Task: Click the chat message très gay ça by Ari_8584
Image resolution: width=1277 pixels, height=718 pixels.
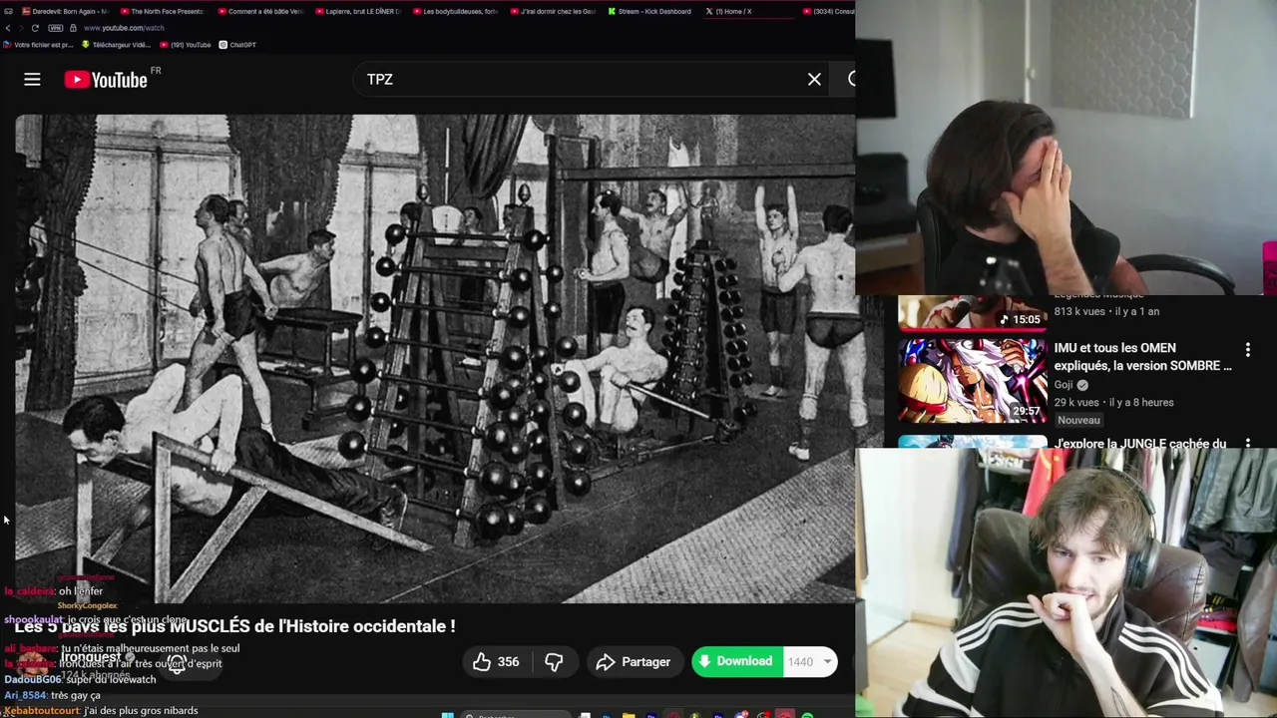Action: 52,695
